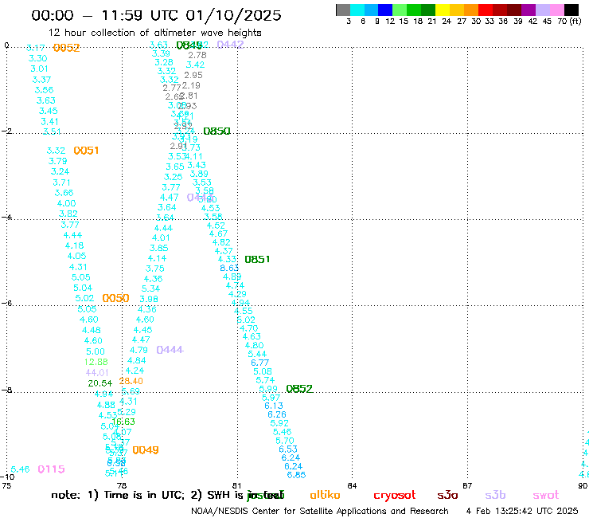589x518 pixels.
Task: Select the 6.13 wave height value
Action: pos(274,406)
